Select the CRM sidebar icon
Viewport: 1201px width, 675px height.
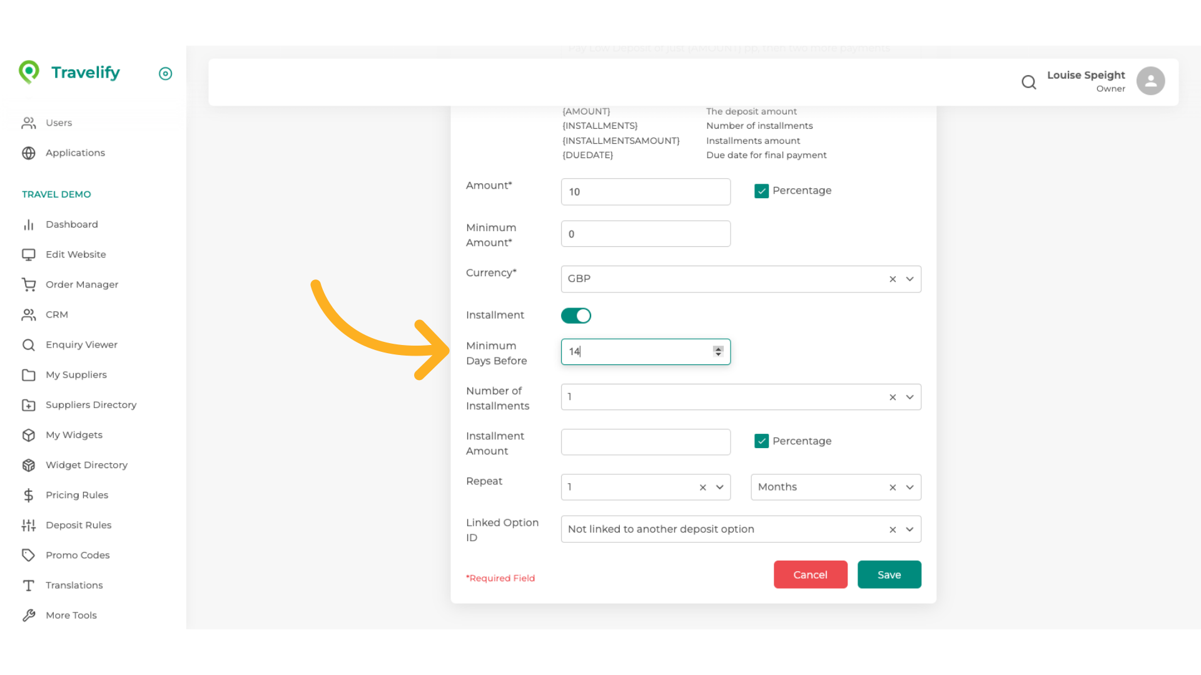coord(29,314)
